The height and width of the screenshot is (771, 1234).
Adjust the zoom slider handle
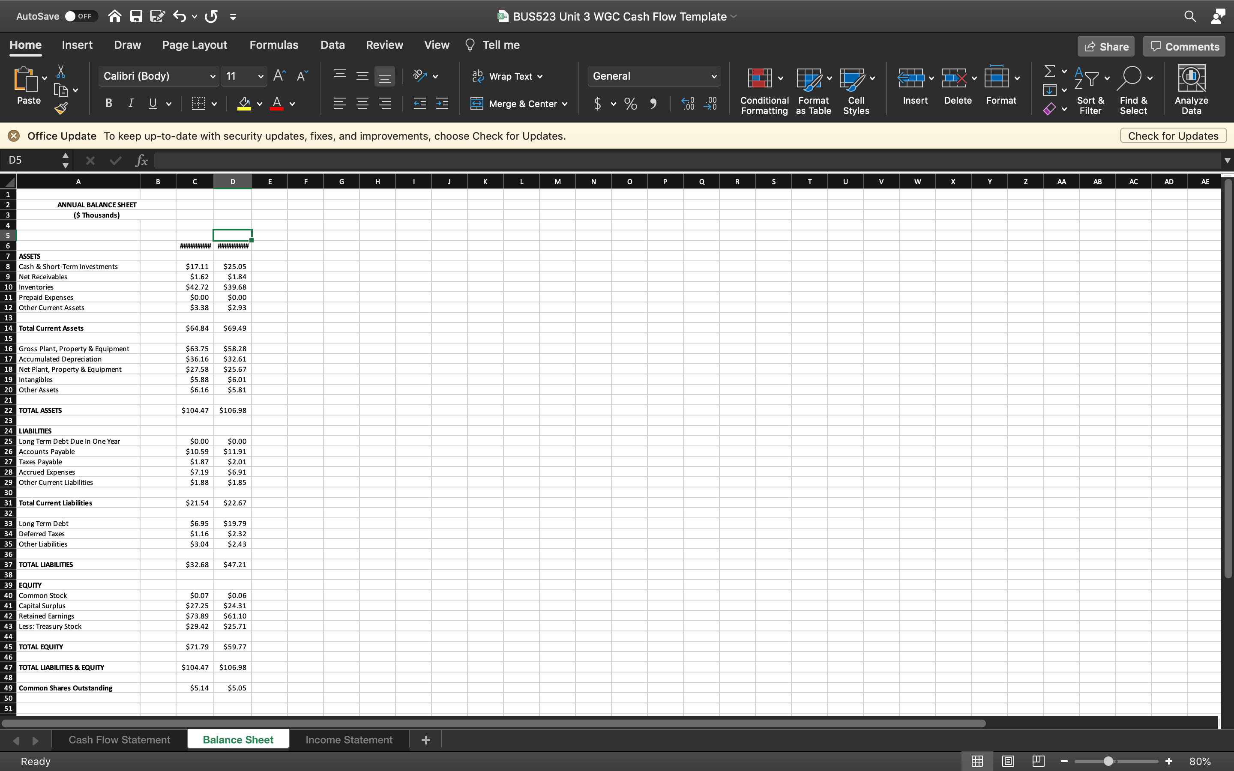pos(1108,761)
